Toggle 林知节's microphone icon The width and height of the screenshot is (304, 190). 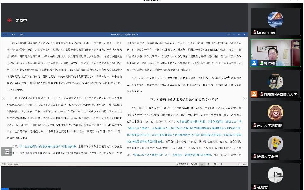254,187
